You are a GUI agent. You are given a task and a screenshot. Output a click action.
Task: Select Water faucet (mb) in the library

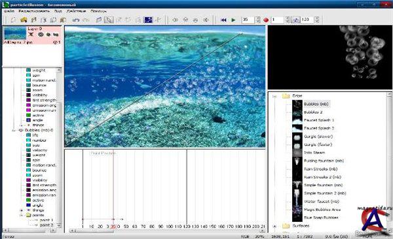322,202
